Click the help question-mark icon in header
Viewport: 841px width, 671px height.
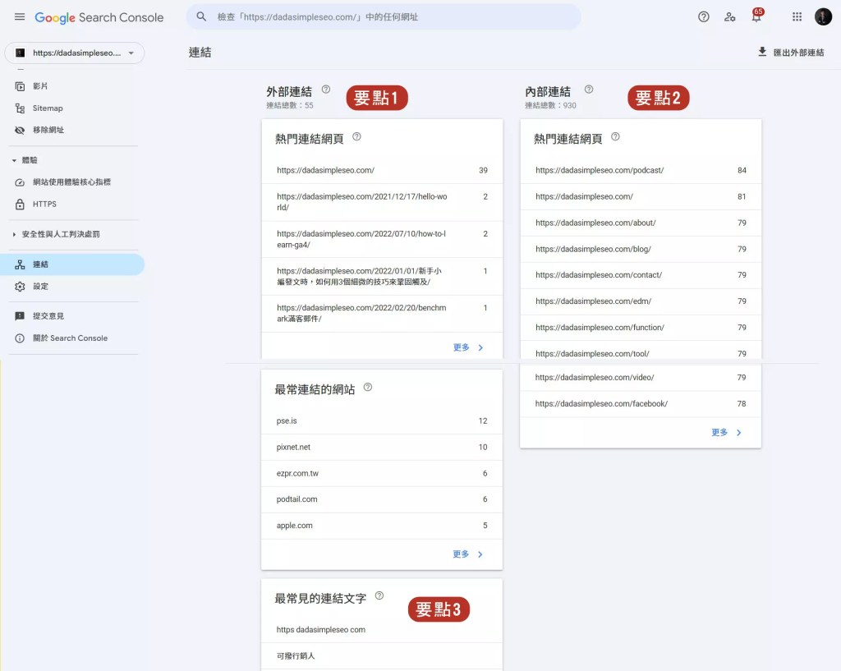[704, 16]
